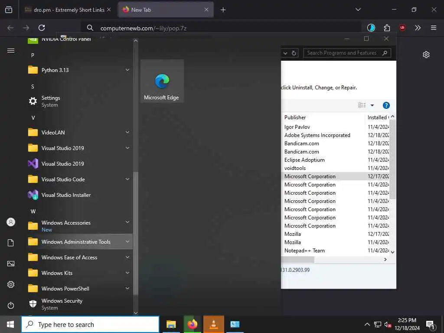Click Programs and Features help icon
The image size is (444, 333).
386,105
